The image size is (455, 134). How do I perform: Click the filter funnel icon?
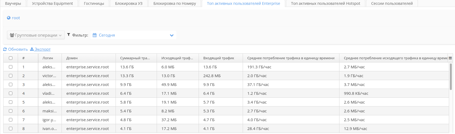coord(69,35)
